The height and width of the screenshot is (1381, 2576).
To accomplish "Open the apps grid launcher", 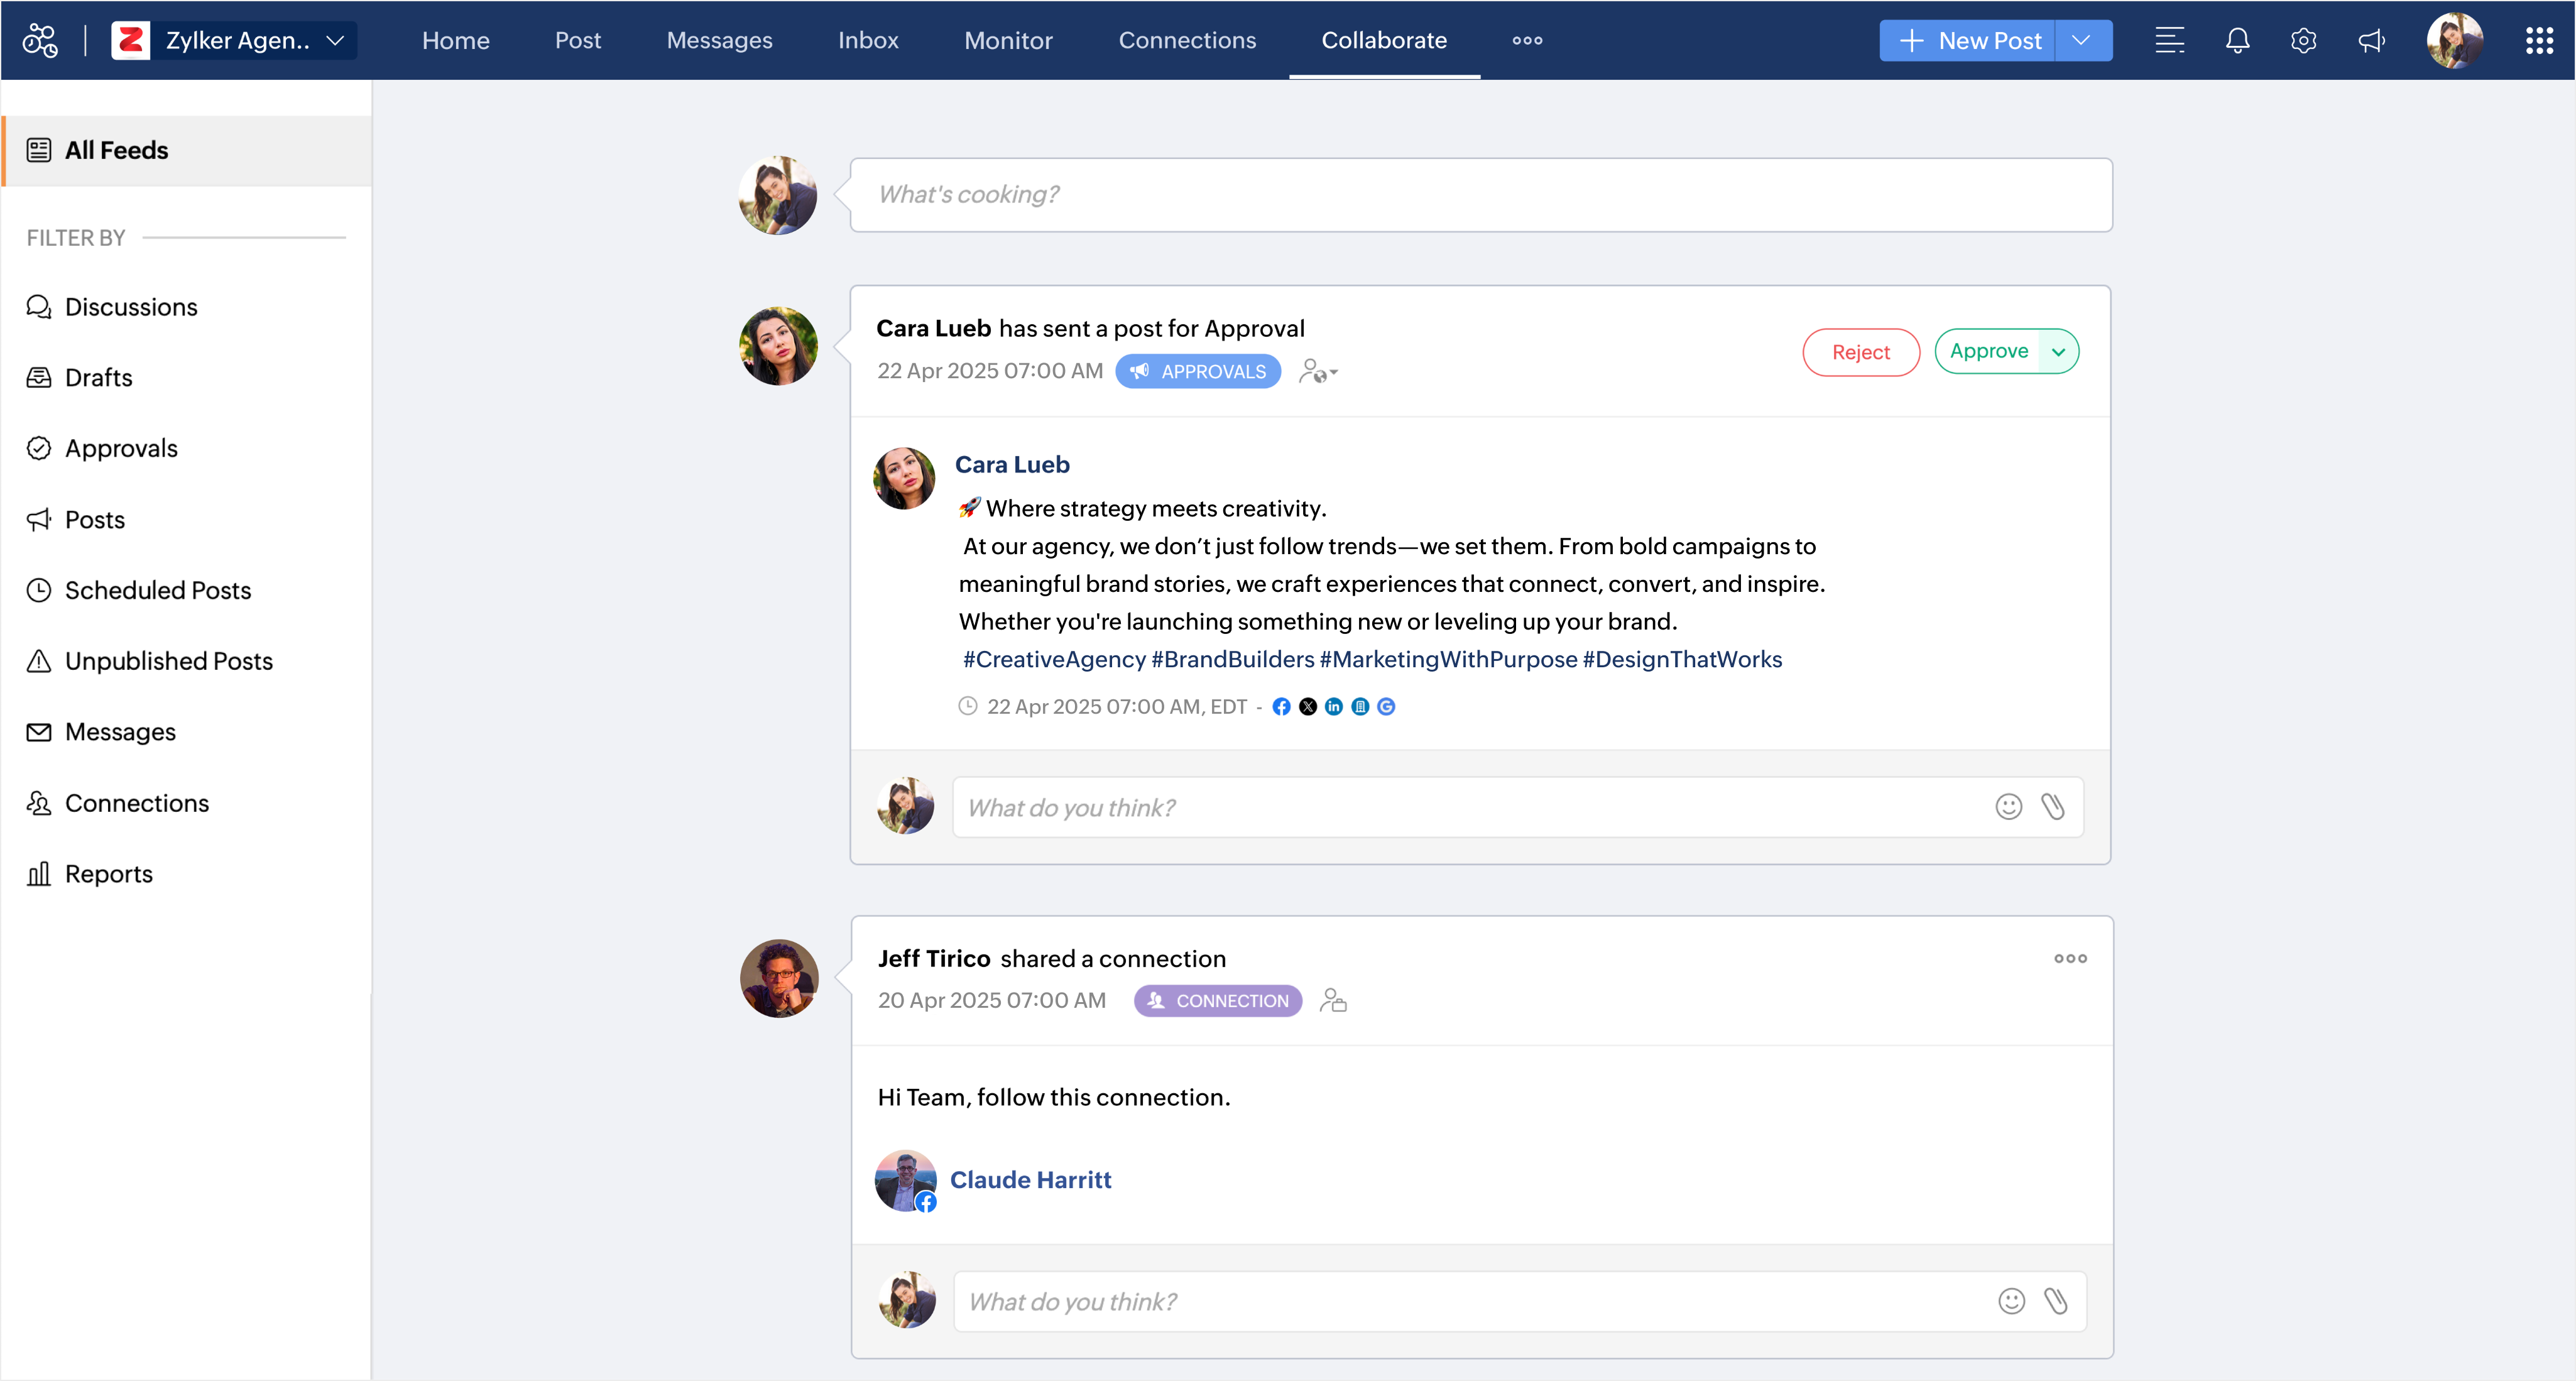I will (2539, 41).
